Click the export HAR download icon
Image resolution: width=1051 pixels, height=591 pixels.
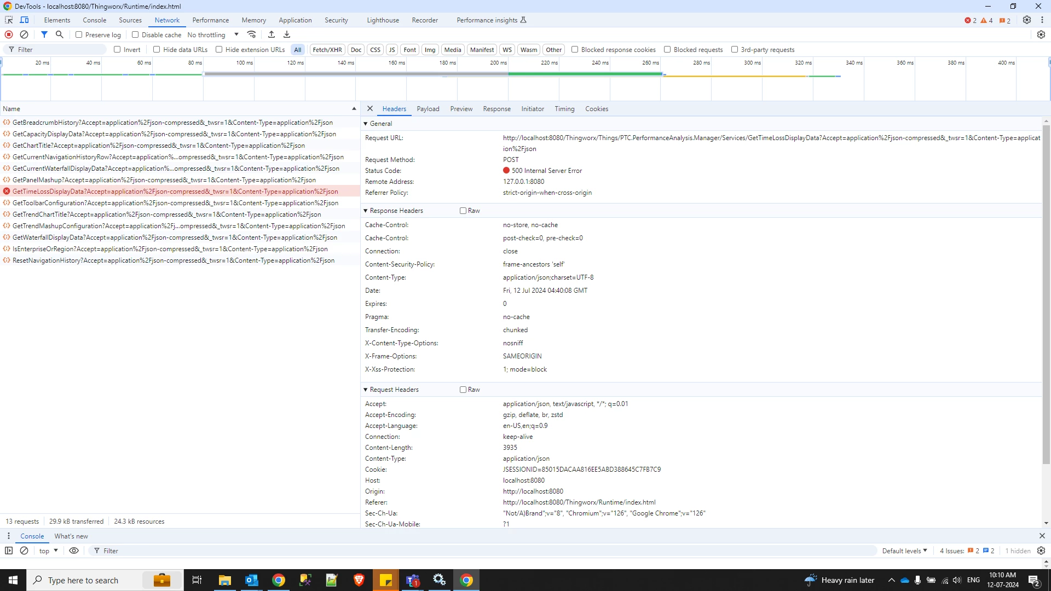pos(287,34)
